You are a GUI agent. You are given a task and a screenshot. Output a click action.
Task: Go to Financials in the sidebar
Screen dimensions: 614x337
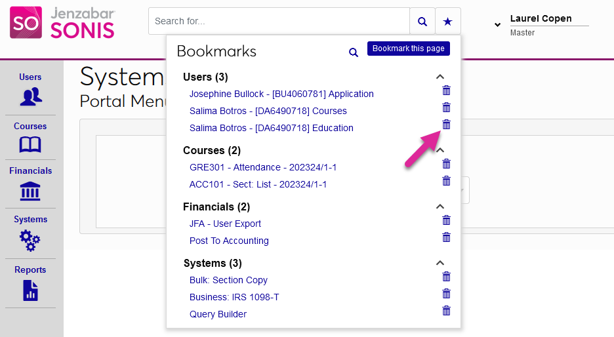point(30,184)
